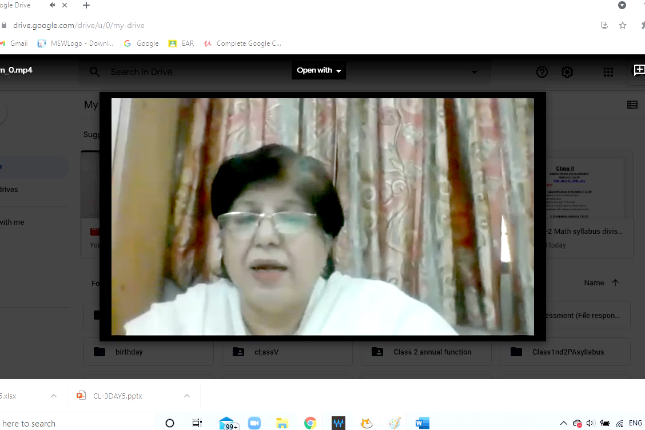
Task: Expand options for CL-3DAY5.pptx download
Action: (186, 396)
